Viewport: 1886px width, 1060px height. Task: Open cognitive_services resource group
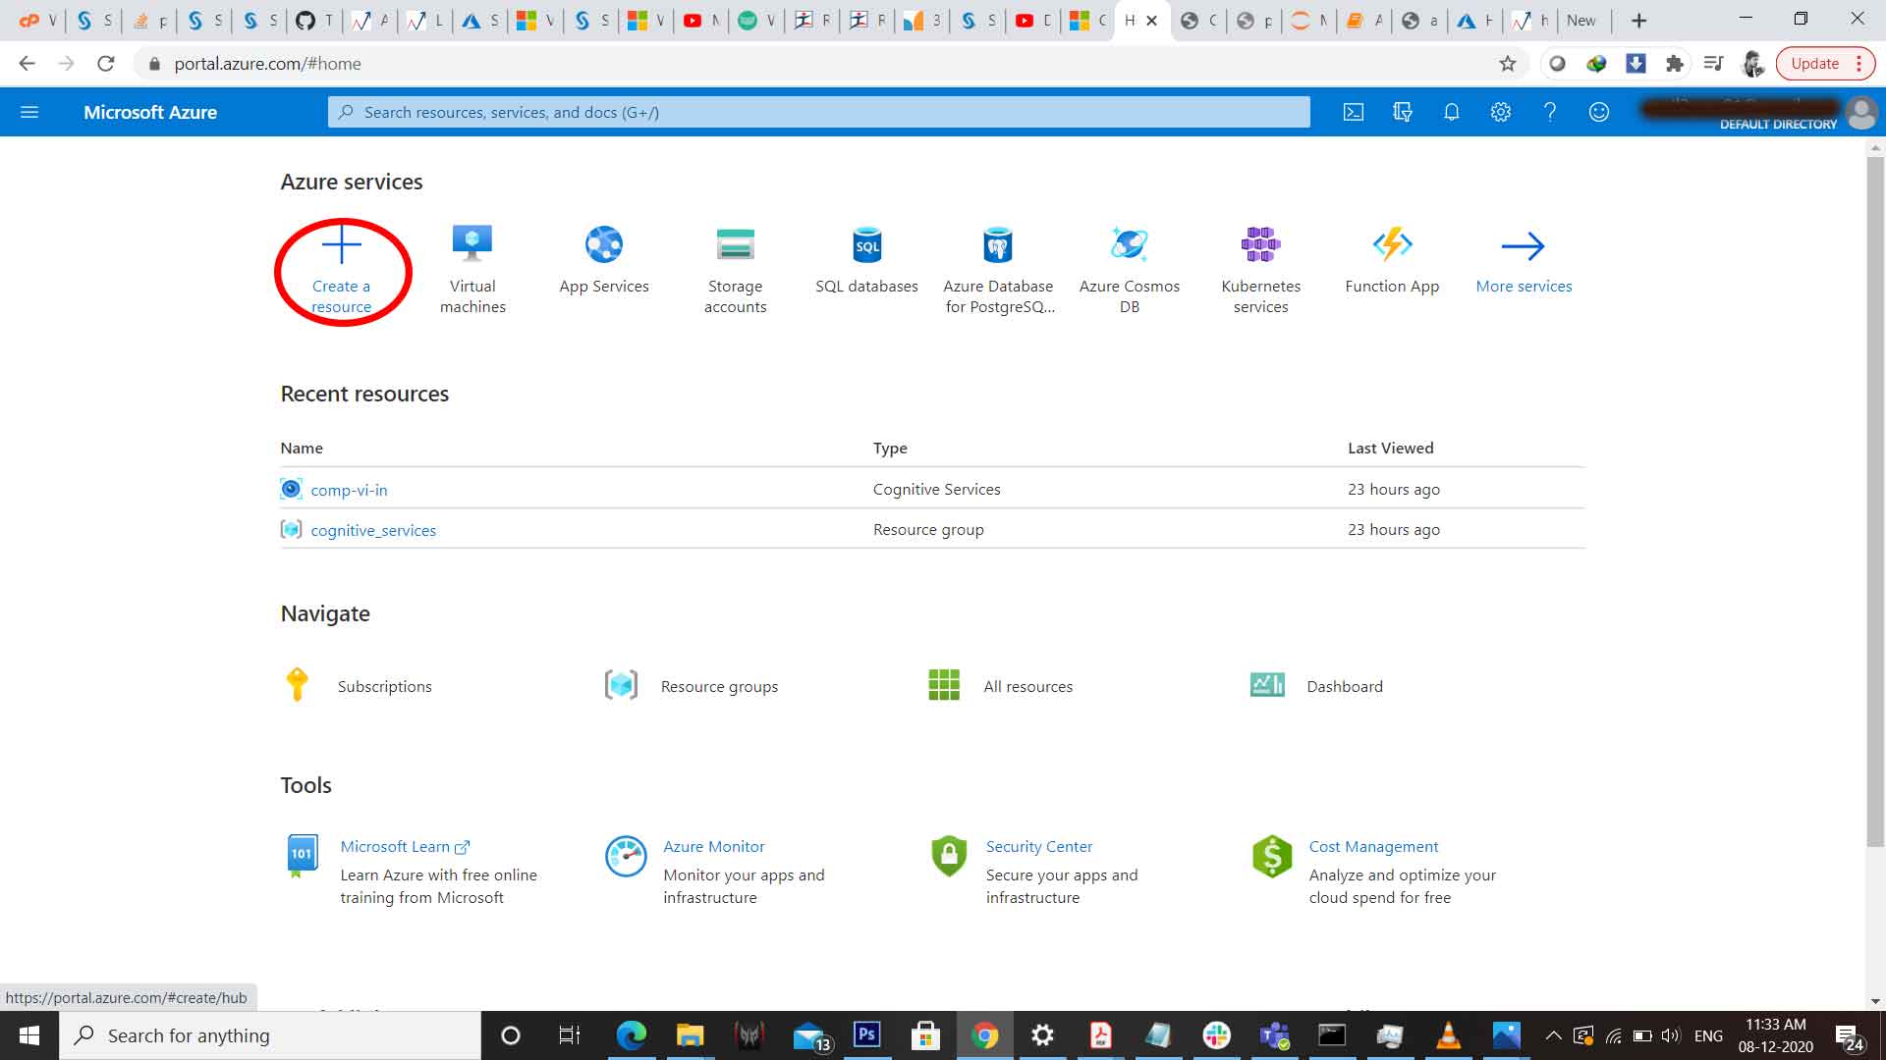pos(373,530)
